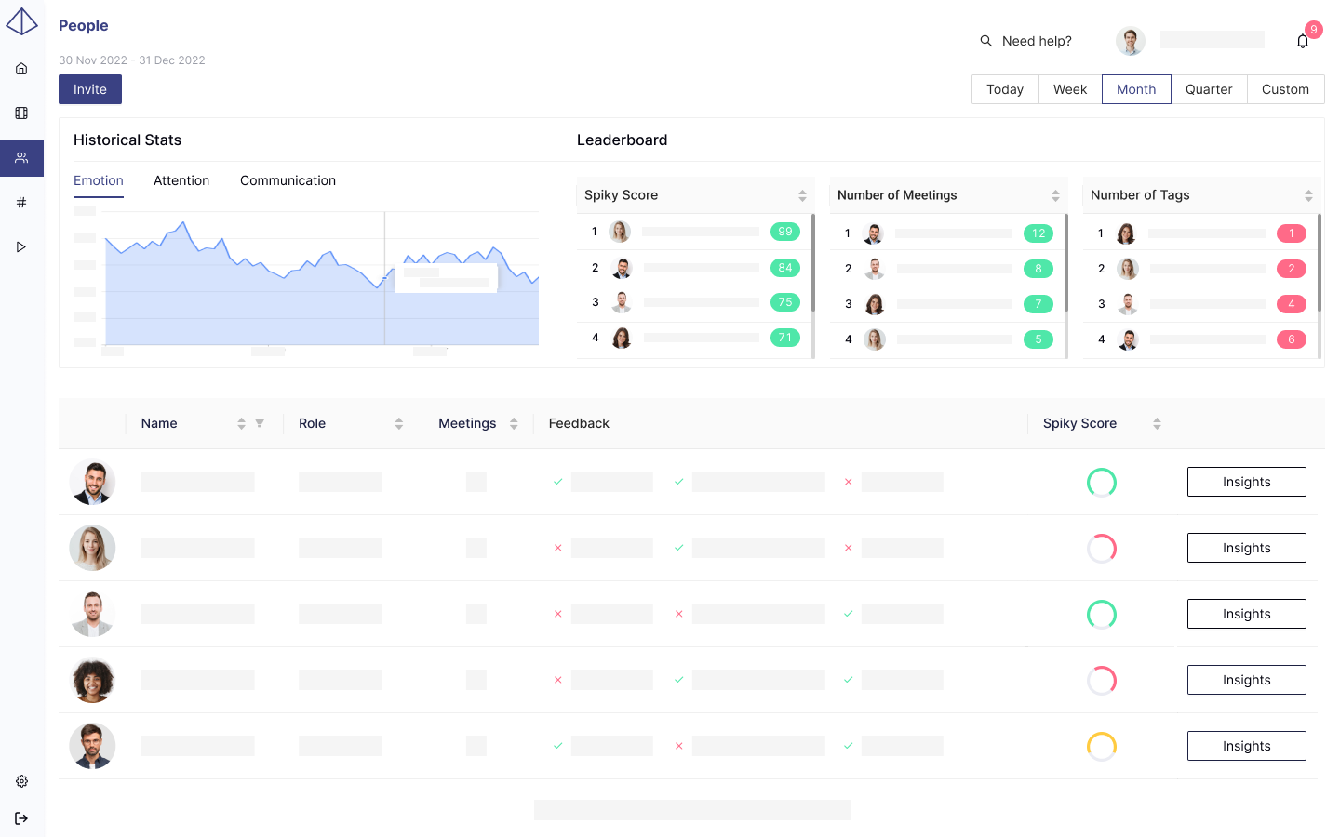The height and width of the screenshot is (837, 1340).
Task: Sort the Spiky Score leaderboard
Action: 802,195
